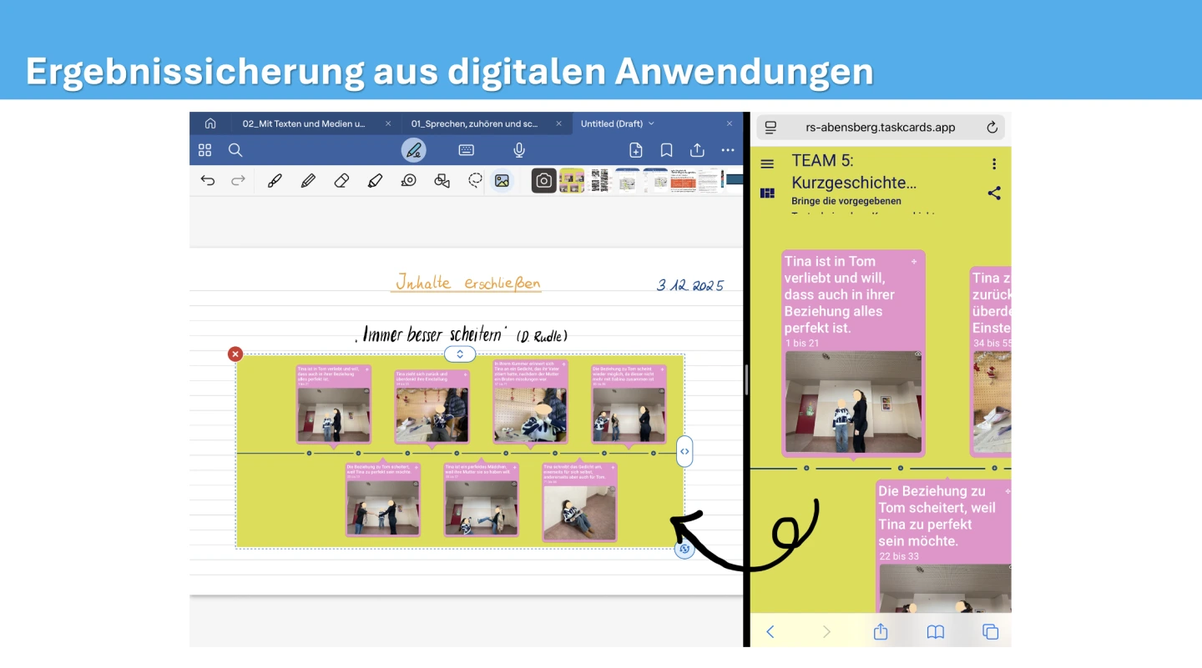Switch to the 02_Mit Texten und Medien tab
The height and width of the screenshot is (668, 1202).
[304, 123]
